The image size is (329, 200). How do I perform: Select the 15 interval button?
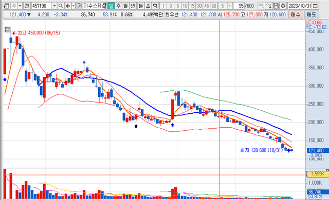(x=192, y=6)
